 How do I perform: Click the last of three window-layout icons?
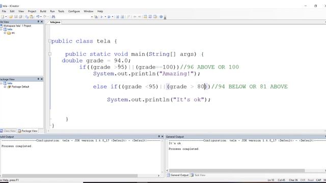tap(155, 17)
